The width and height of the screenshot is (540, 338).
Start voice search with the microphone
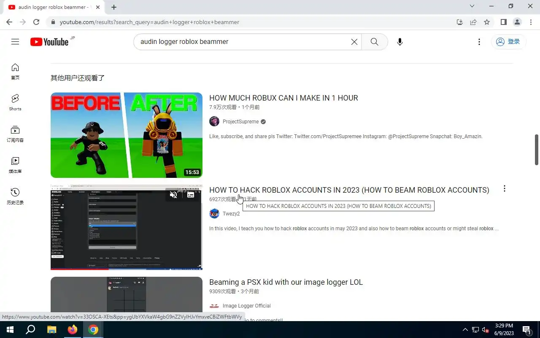[x=400, y=42]
